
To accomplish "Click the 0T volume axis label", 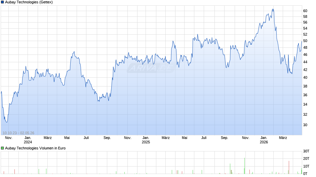I will tap(305, 174).
